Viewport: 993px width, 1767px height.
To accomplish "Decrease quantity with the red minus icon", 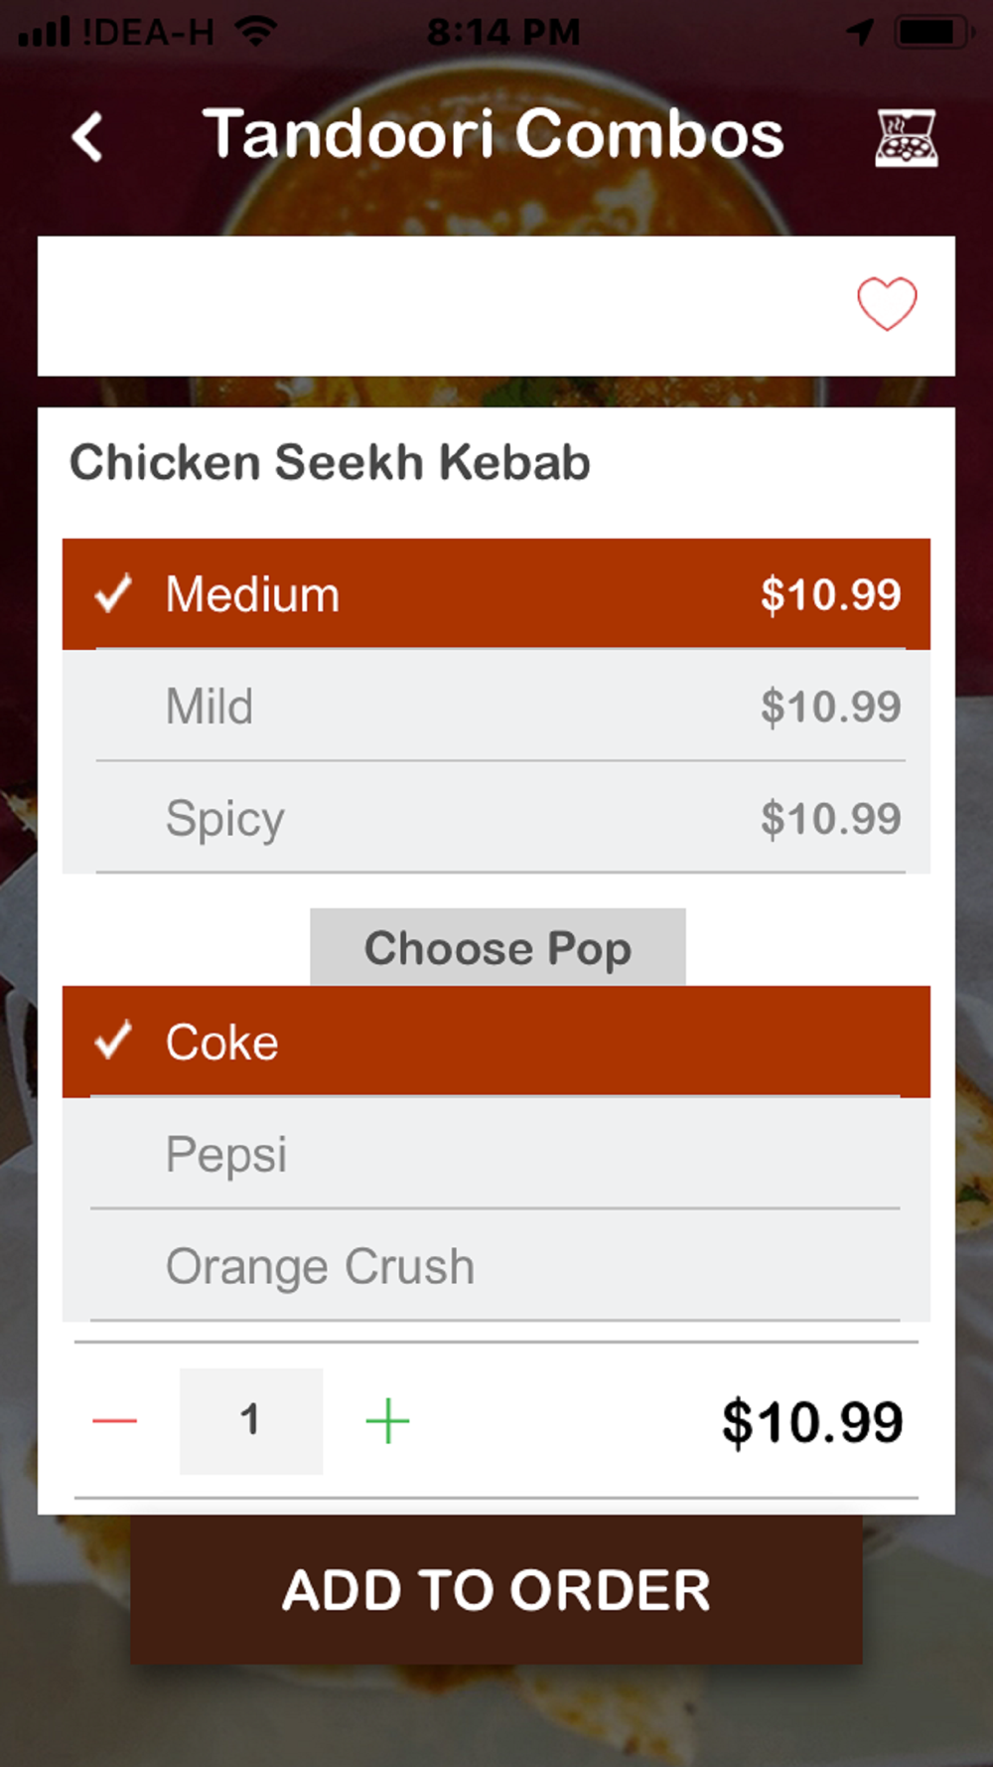I will point(114,1421).
